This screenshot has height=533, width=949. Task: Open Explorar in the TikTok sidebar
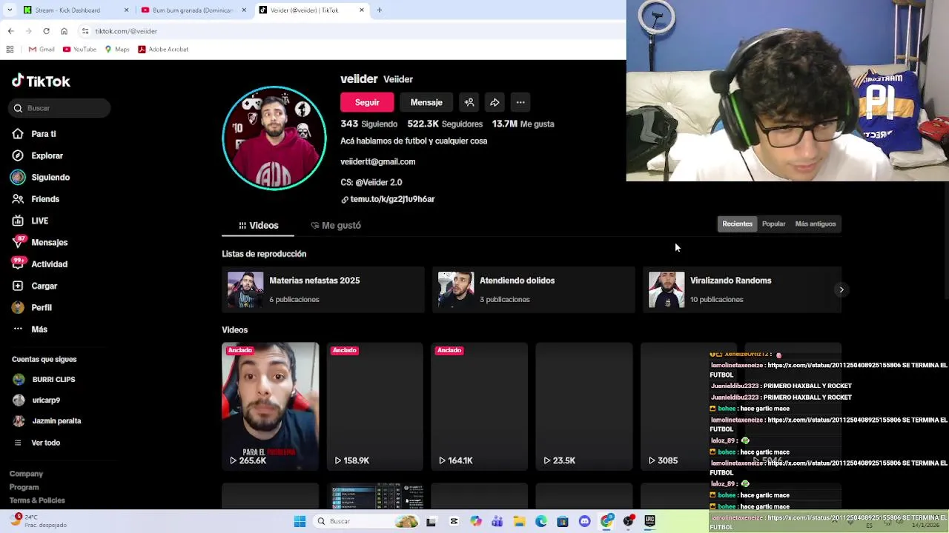37,155
